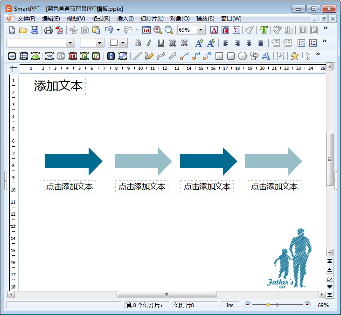341x315 pixels.
Task: Jump to the first slide button
Action: click(x=330, y=261)
